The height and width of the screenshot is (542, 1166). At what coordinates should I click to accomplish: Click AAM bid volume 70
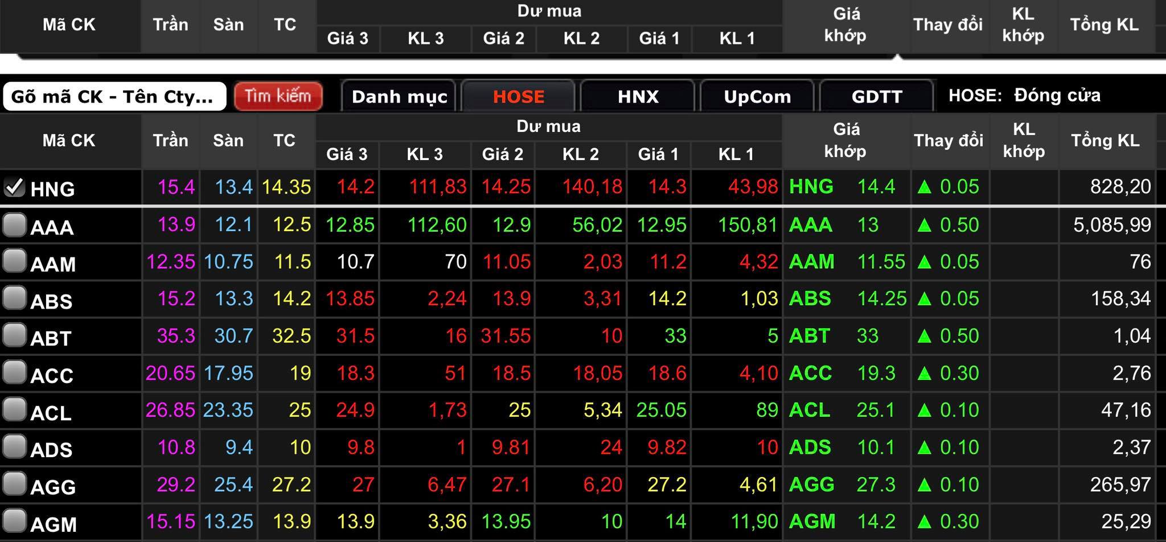(x=455, y=261)
